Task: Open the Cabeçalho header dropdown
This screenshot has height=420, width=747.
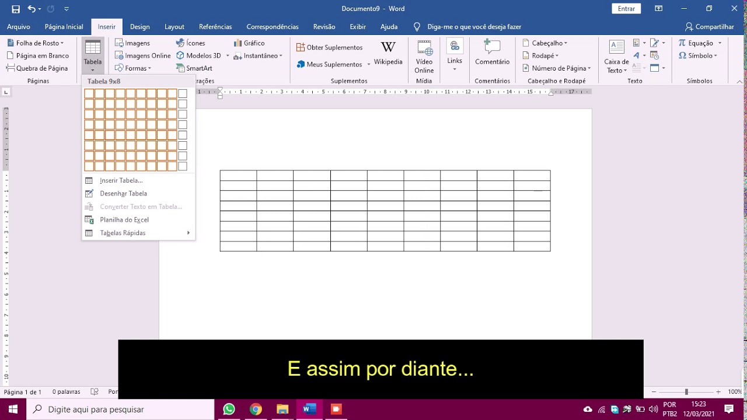Action: point(566,43)
